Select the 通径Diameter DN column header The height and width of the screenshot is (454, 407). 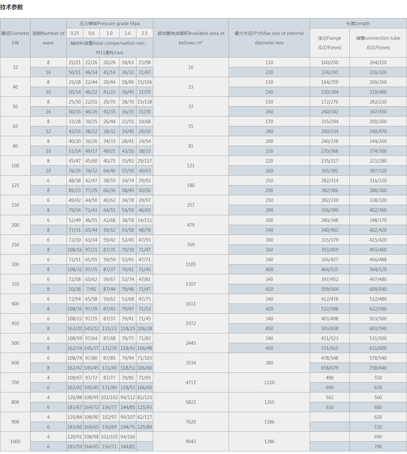15,38
